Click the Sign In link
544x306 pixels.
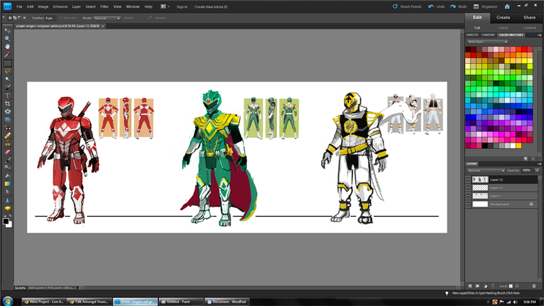coord(182,7)
